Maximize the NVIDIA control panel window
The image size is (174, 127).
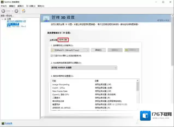click(163, 2)
